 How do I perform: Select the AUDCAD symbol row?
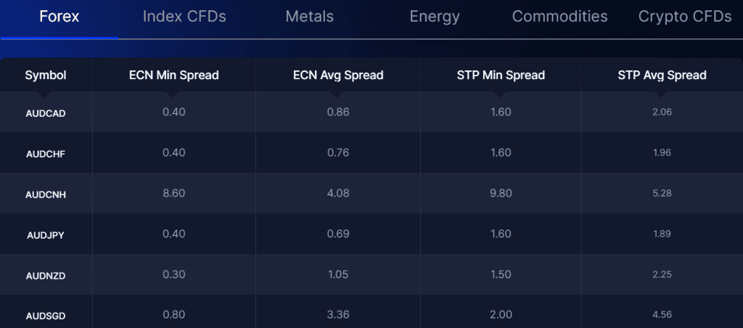pyautogui.click(x=46, y=112)
